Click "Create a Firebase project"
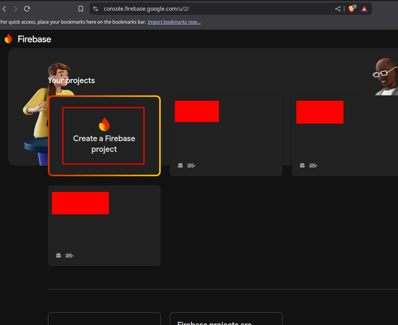Screen dimensions: 398x325 click(x=104, y=144)
